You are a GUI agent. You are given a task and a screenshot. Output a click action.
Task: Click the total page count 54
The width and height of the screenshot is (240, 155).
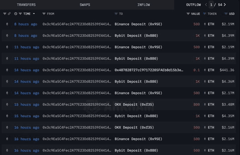pyautogui.click(x=220, y=5)
